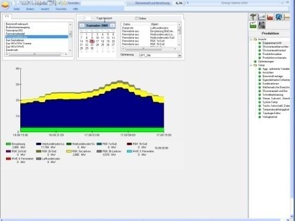Click the September 2009 calendar header
This screenshot has height=221, width=295.
point(97,26)
